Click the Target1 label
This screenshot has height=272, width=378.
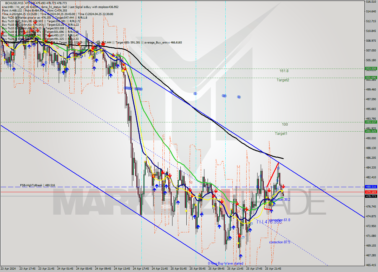point(281,134)
